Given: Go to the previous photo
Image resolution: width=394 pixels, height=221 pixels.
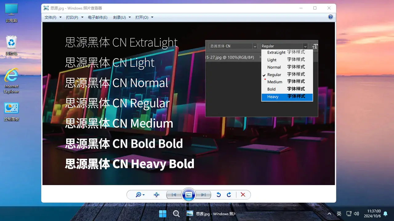Looking at the screenshot, I should [x=174, y=195].
